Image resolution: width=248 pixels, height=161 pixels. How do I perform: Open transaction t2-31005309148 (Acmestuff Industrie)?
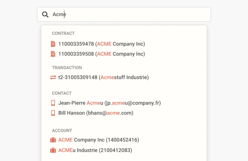point(104,77)
